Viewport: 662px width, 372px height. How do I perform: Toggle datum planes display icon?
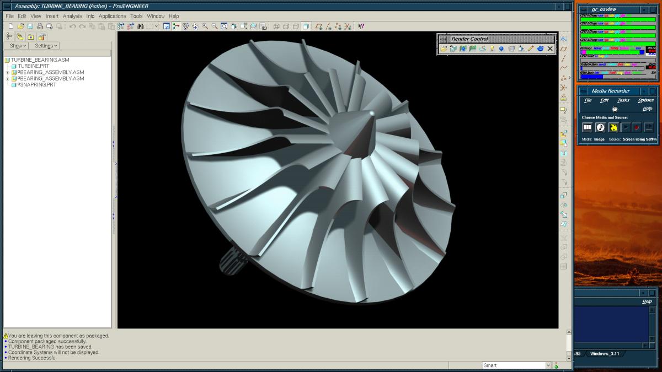point(318,26)
